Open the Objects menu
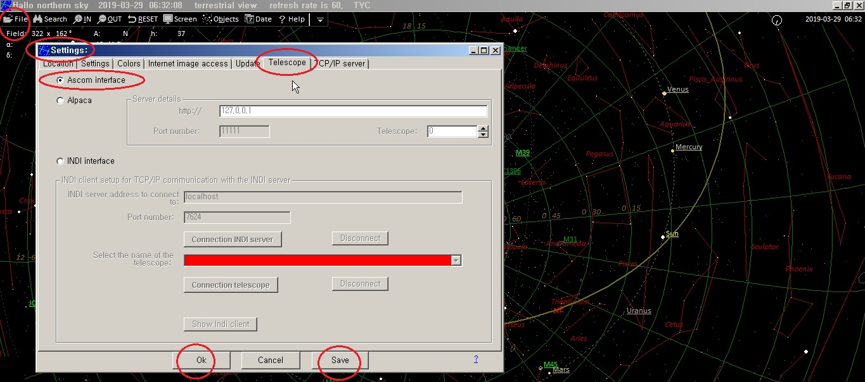This screenshot has width=865, height=382. (x=221, y=19)
